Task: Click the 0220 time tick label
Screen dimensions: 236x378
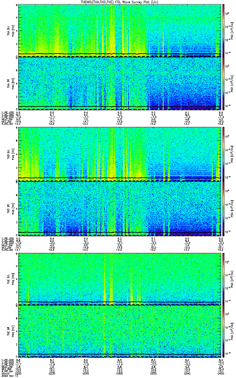Action: pos(52,373)
